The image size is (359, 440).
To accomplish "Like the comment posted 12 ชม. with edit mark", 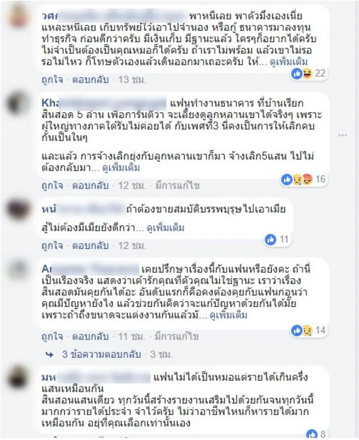I will point(52,186).
